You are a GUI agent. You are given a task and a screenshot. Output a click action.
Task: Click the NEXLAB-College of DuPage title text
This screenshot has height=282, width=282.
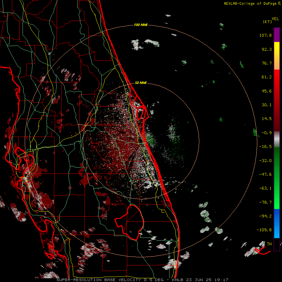252,3
